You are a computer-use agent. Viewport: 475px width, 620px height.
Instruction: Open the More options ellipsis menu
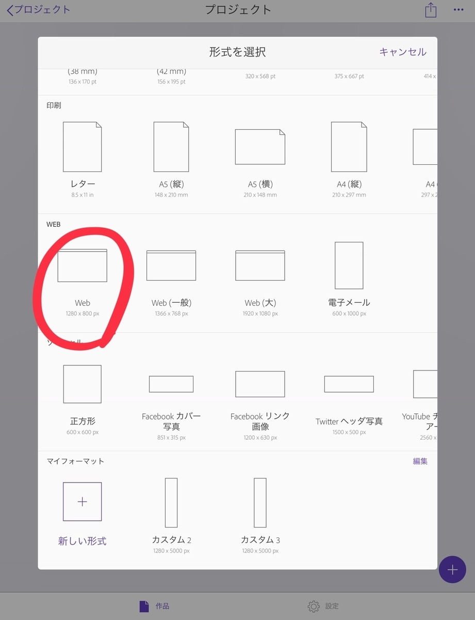point(459,9)
